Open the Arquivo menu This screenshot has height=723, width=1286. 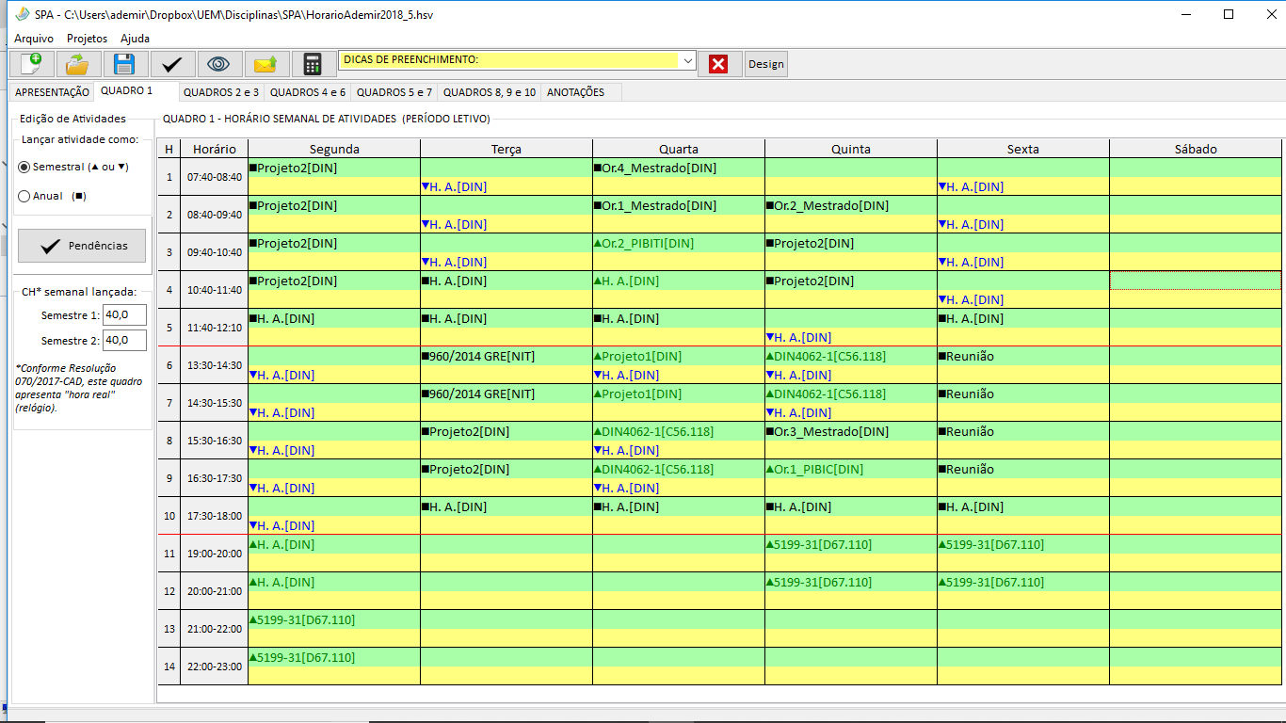34,39
